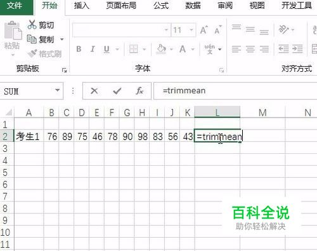Open the Font Color dropdown arrow
The height and width of the screenshot is (251, 317).
[x=193, y=50]
